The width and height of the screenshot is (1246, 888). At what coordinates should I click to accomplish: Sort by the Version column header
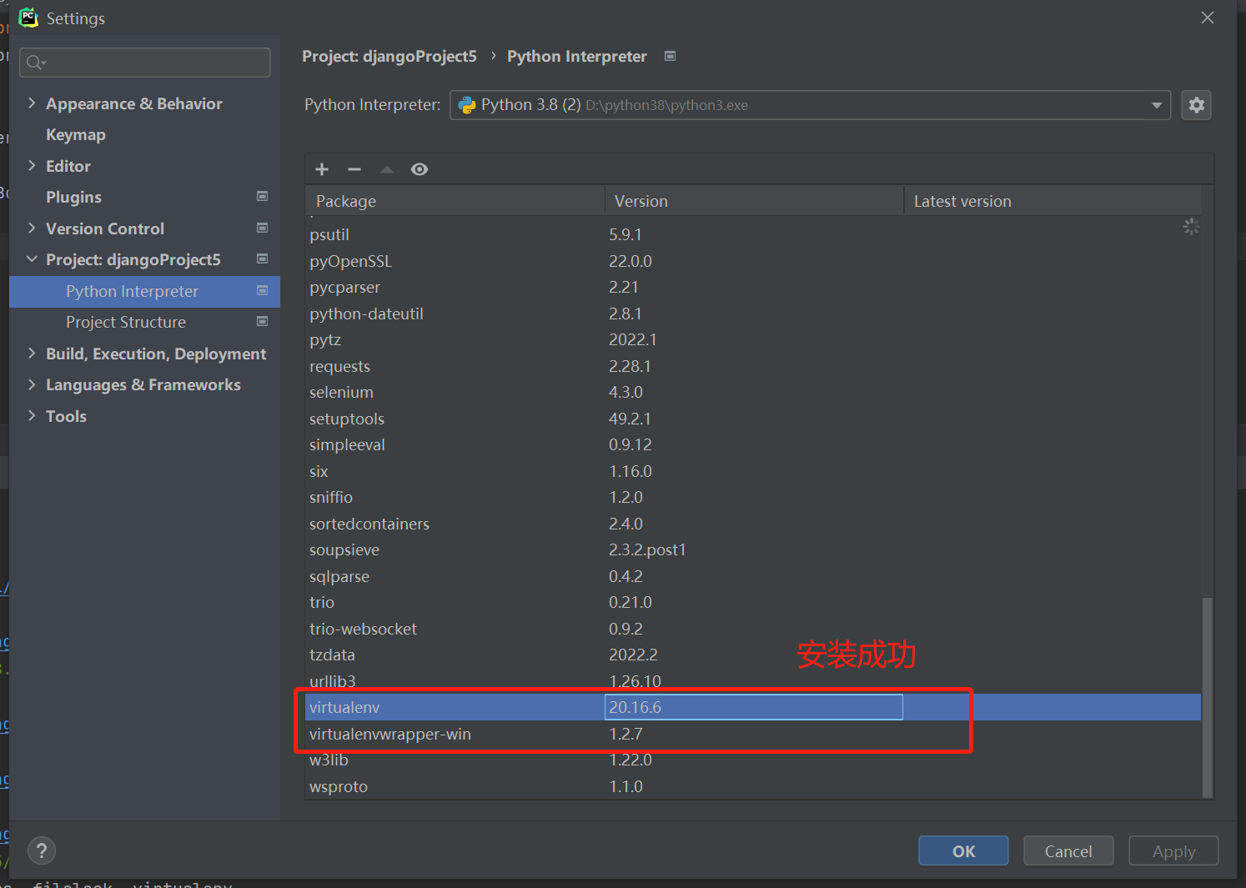[x=754, y=201]
